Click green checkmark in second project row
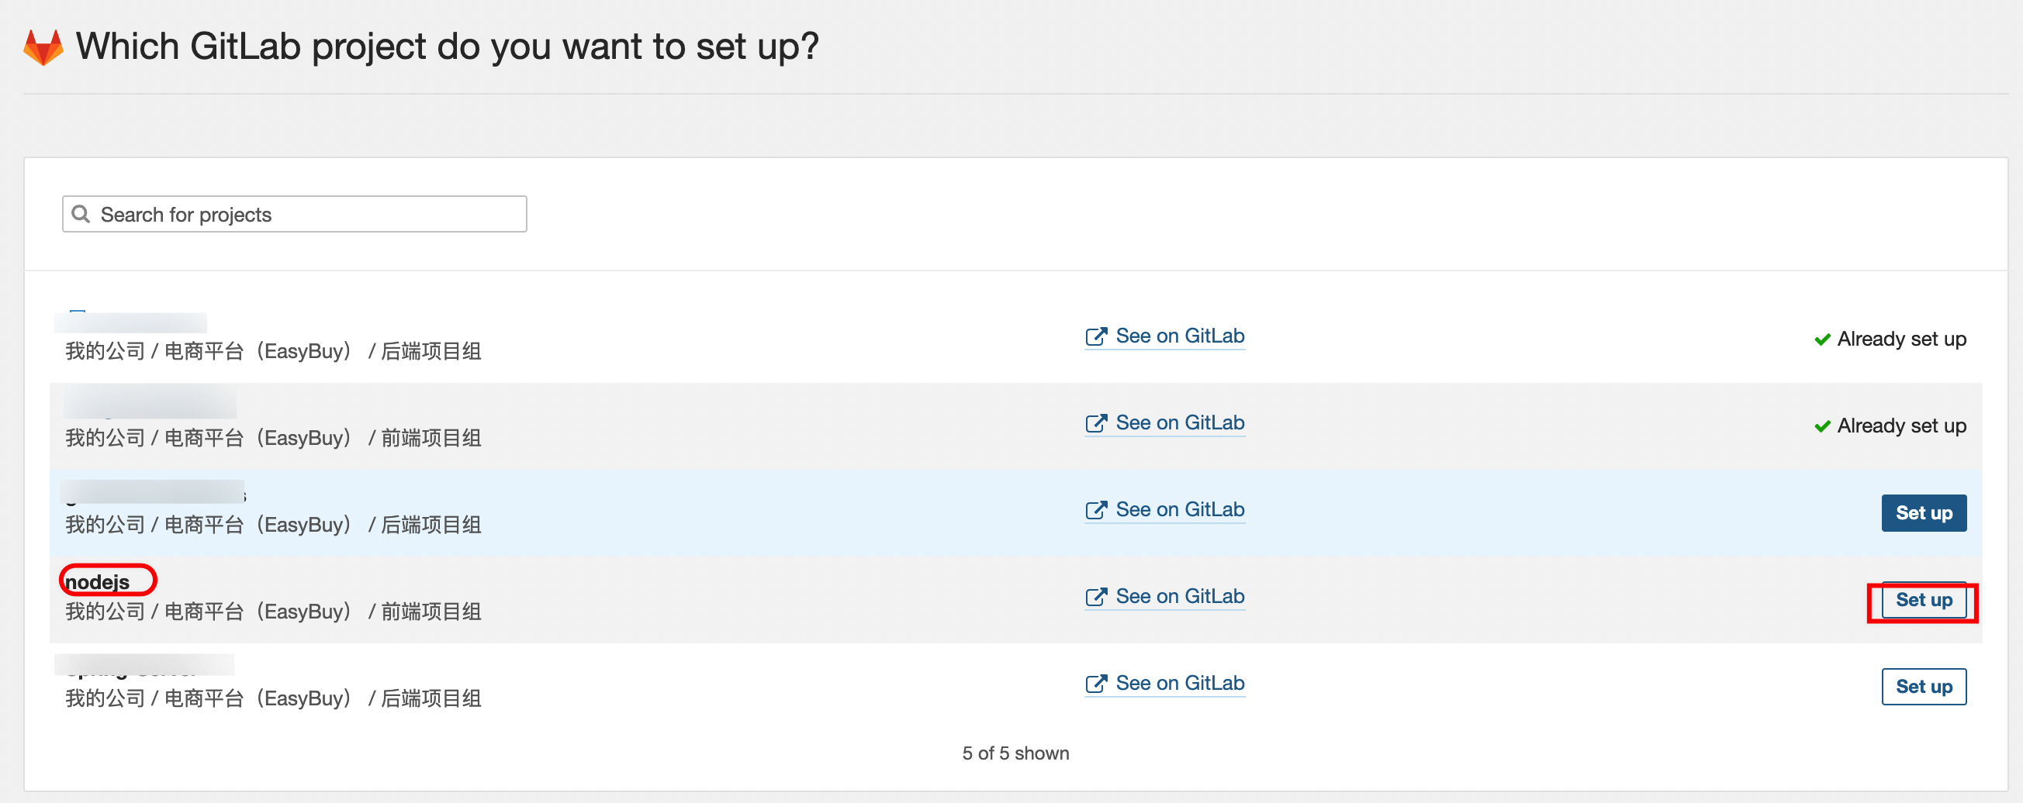 1822,426
